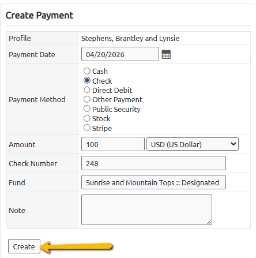The height and width of the screenshot is (258, 256).
Task: Click the Payment Date row label
Action: [x=32, y=54]
